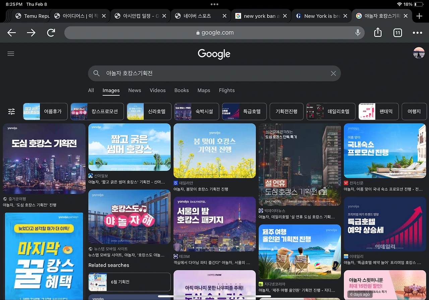
Task: Open the Videos search tab
Action: click(x=158, y=90)
